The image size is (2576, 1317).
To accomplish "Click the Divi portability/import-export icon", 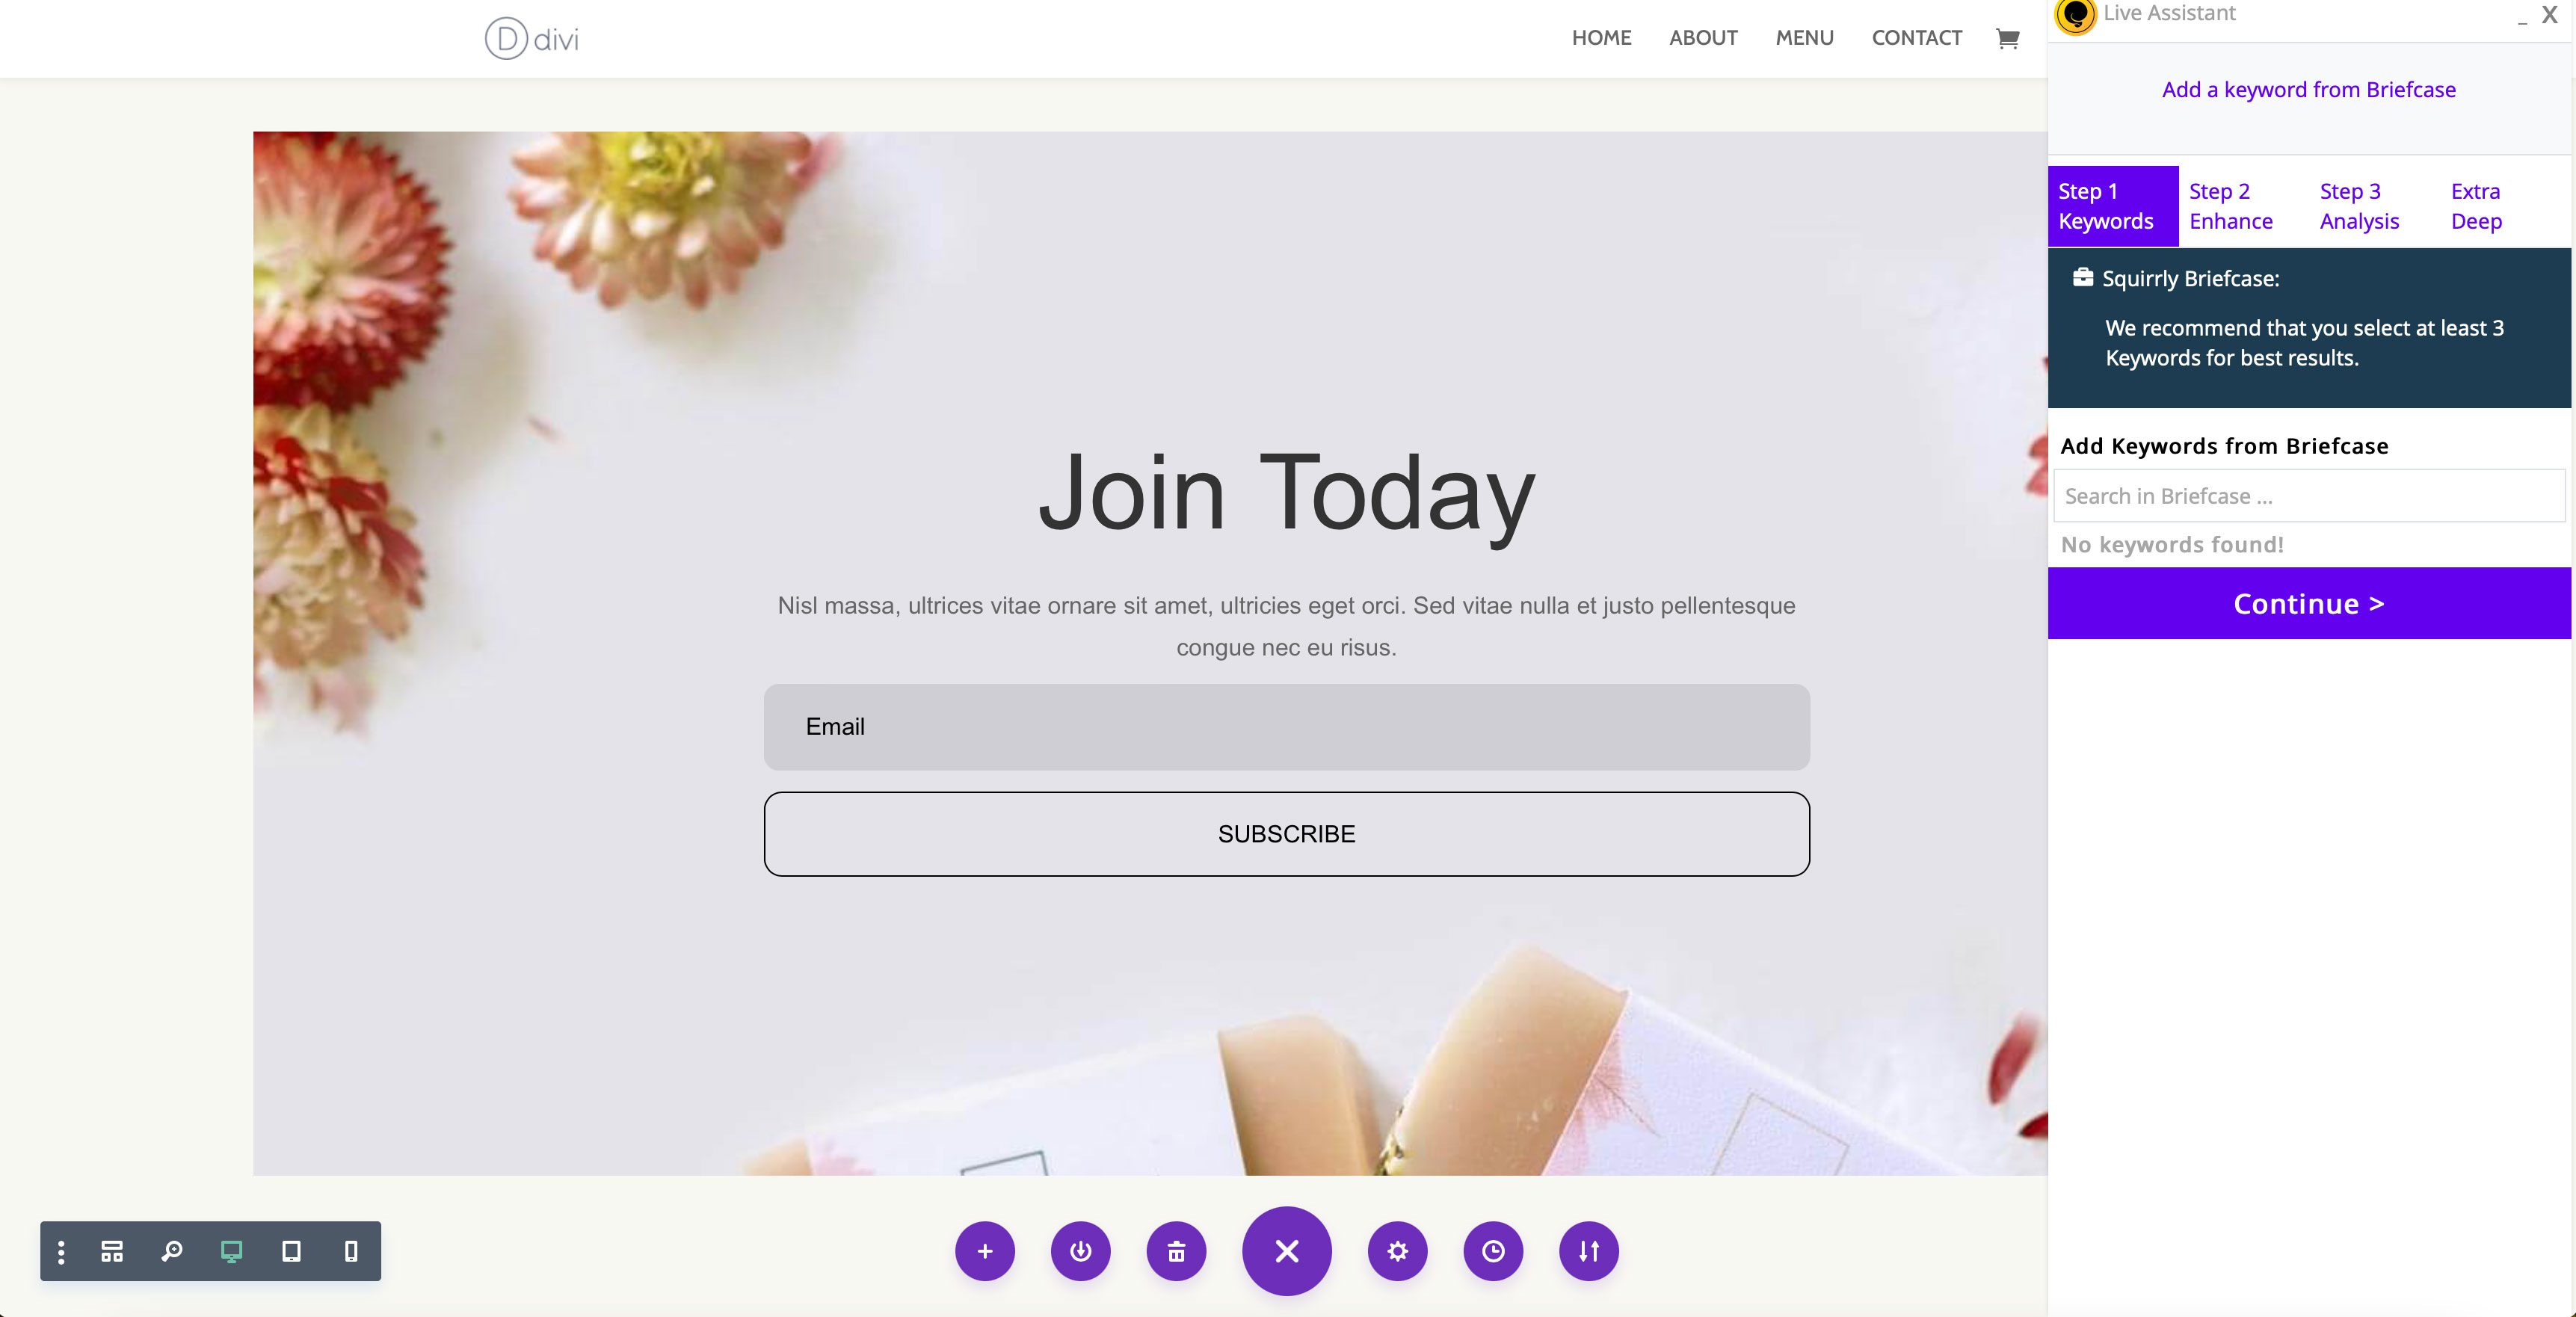I will point(1587,1251).
